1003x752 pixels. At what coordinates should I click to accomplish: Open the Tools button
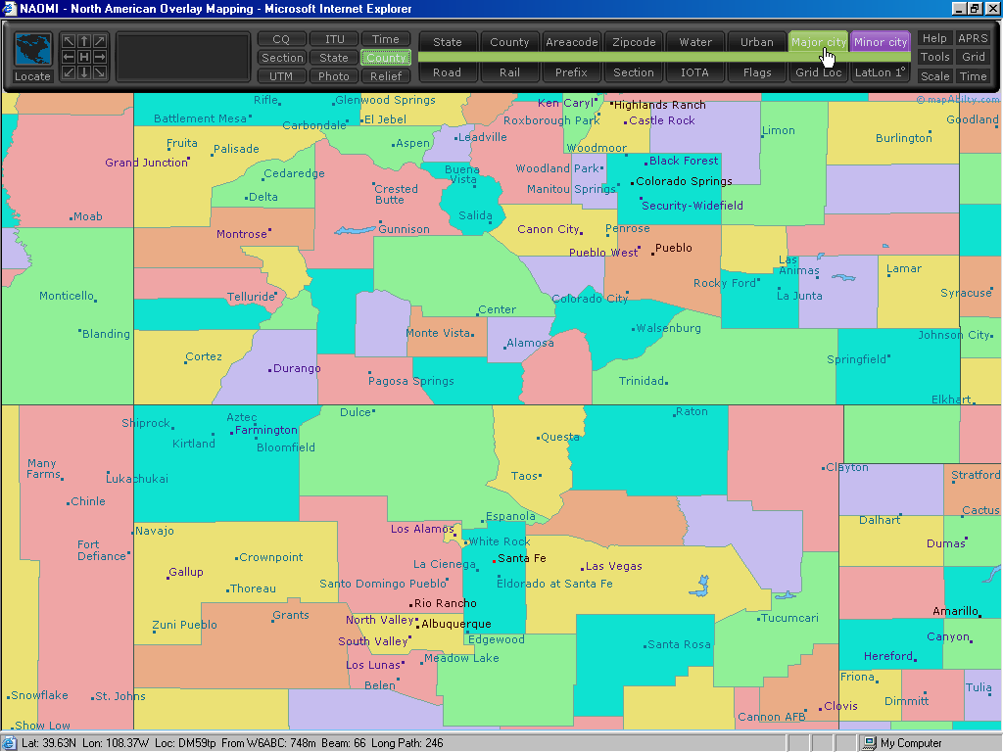[x=934, y=57]
